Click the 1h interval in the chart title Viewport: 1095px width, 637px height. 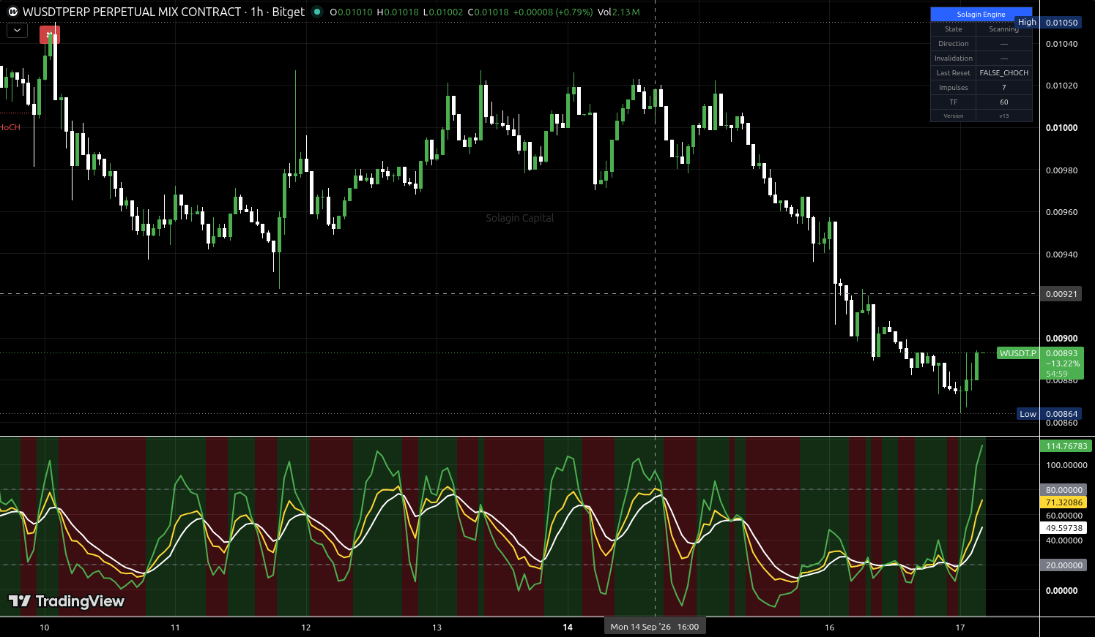(256, 12)
